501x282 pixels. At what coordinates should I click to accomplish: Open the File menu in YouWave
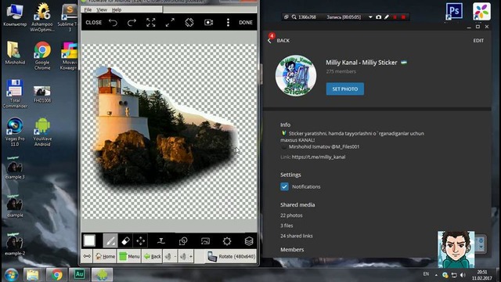coord(88,10)
